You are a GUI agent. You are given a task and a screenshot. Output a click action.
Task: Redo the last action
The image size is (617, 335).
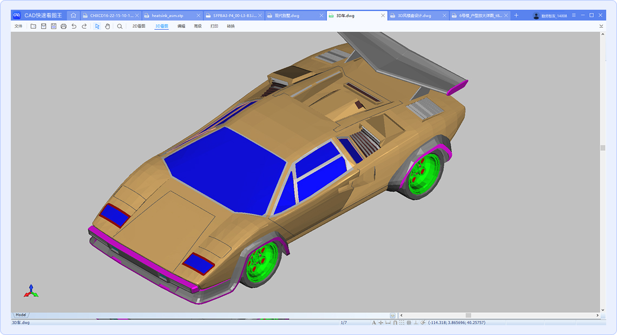point(84,26)
